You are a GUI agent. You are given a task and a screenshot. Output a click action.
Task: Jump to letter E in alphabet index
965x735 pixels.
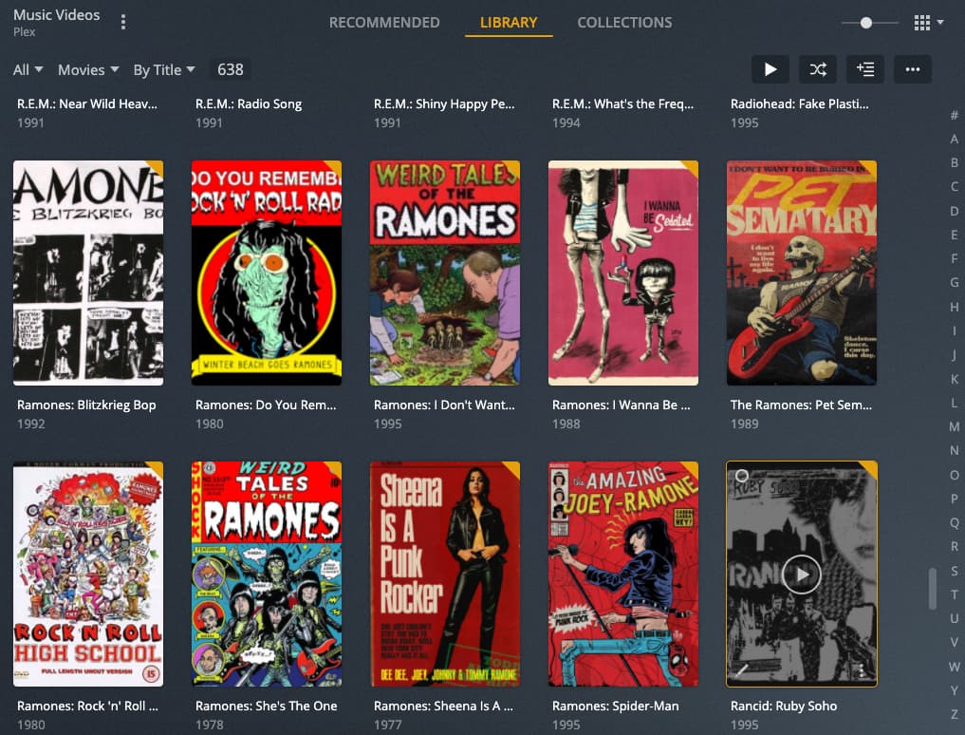click(954, 235)
